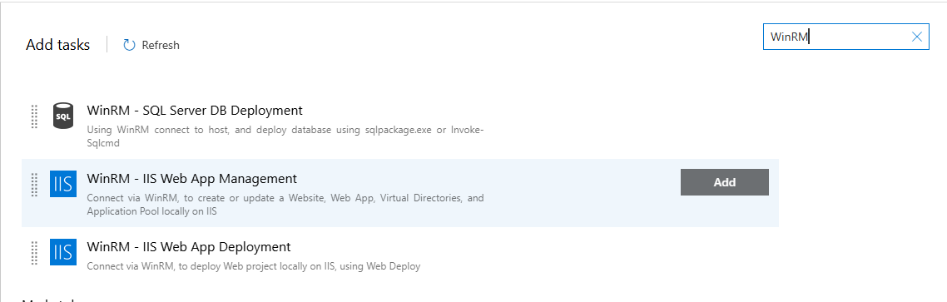Grab drag handle of IIS Web App Deployment

tap(34, 252)
